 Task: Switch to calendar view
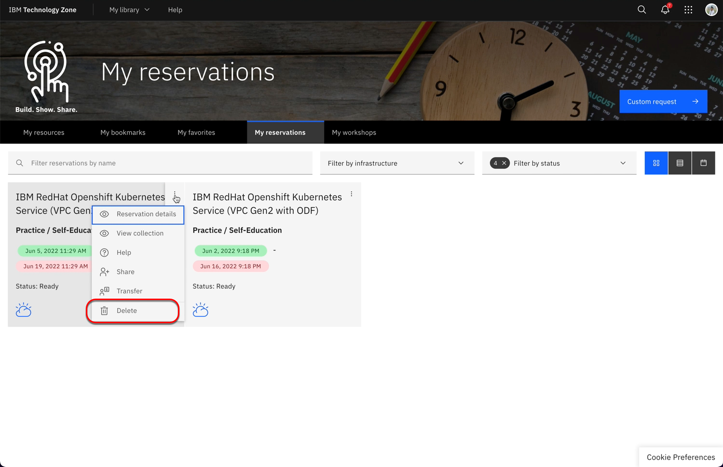tap(703, 163)
